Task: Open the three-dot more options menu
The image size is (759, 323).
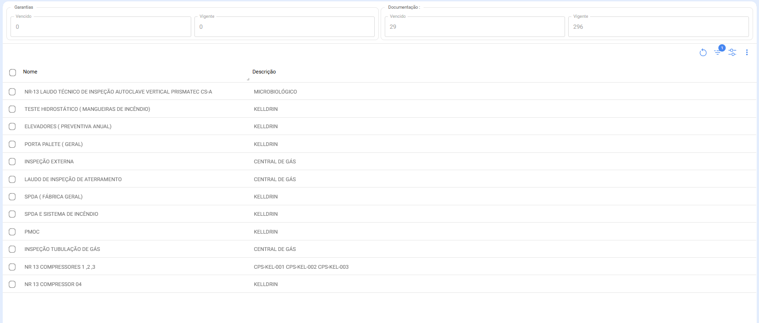Action: [x=747, y=52]
